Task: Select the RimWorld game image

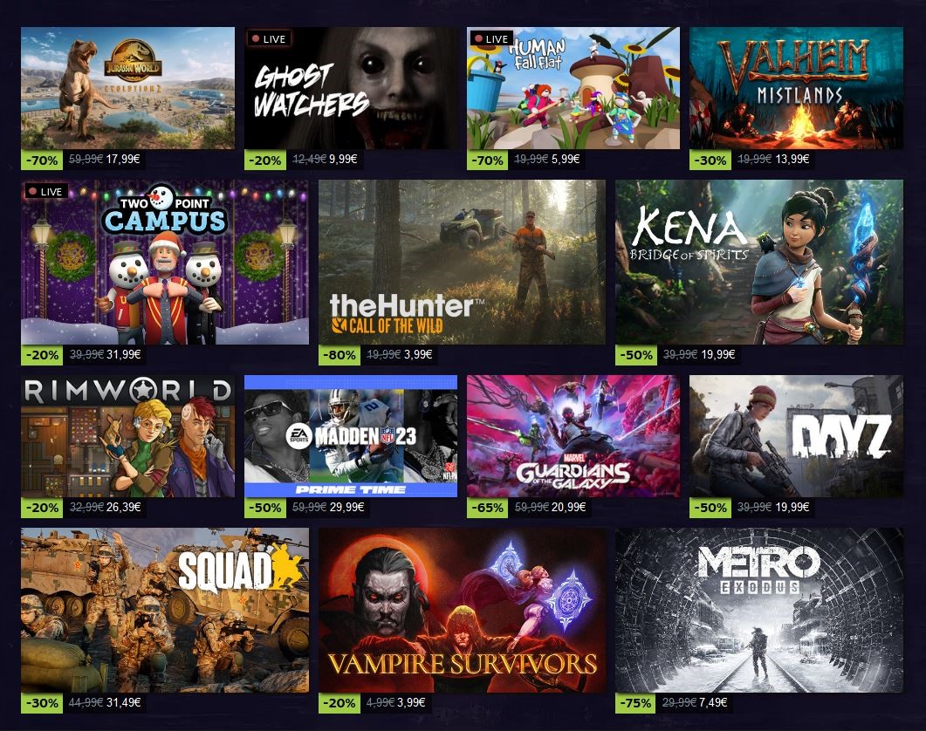Action: (127, 436)
